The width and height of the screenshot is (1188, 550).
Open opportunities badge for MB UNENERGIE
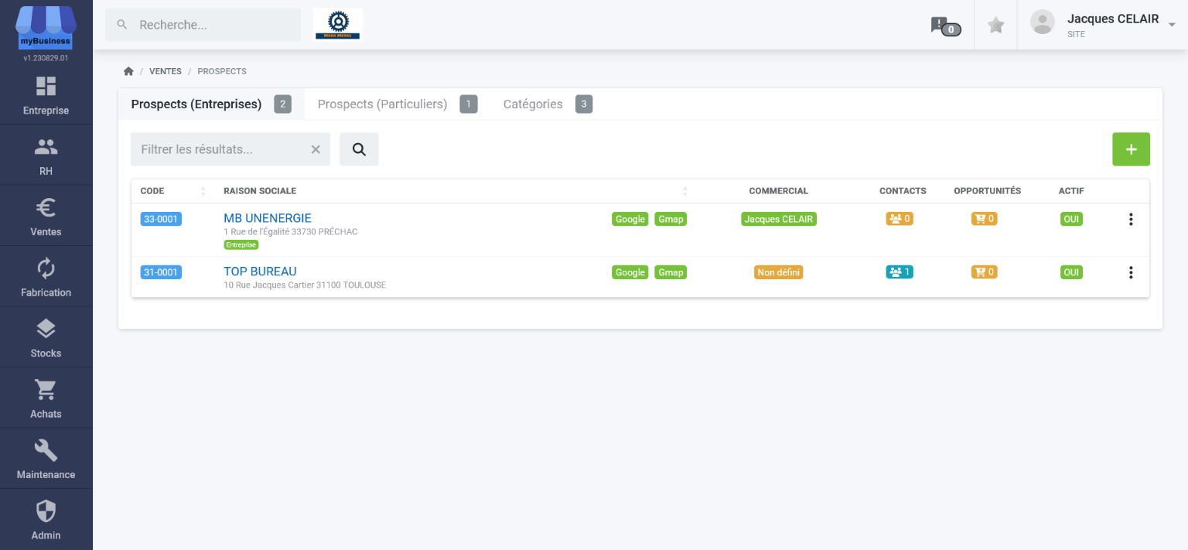985,219
